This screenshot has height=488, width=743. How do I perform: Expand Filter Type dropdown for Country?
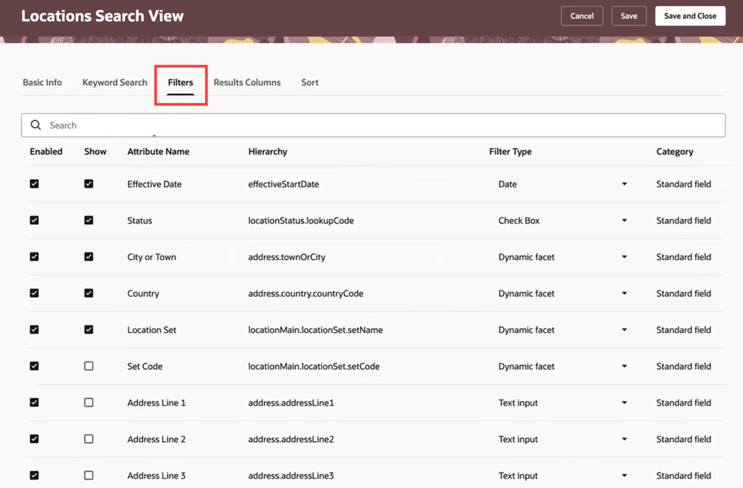(625, 293)
